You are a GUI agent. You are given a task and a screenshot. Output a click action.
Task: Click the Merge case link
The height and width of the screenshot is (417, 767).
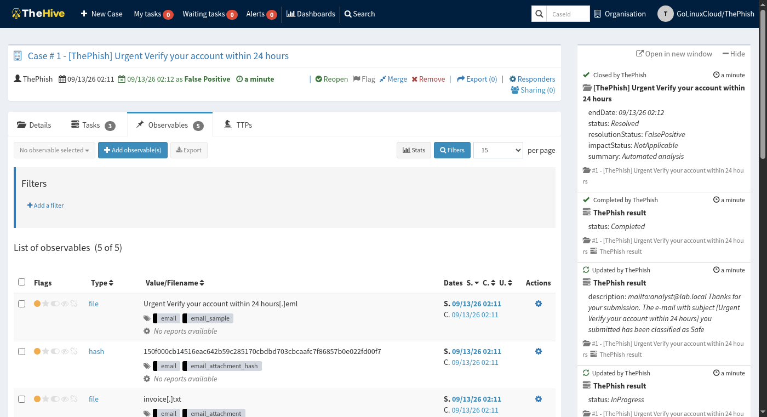(x=393, y=79)
